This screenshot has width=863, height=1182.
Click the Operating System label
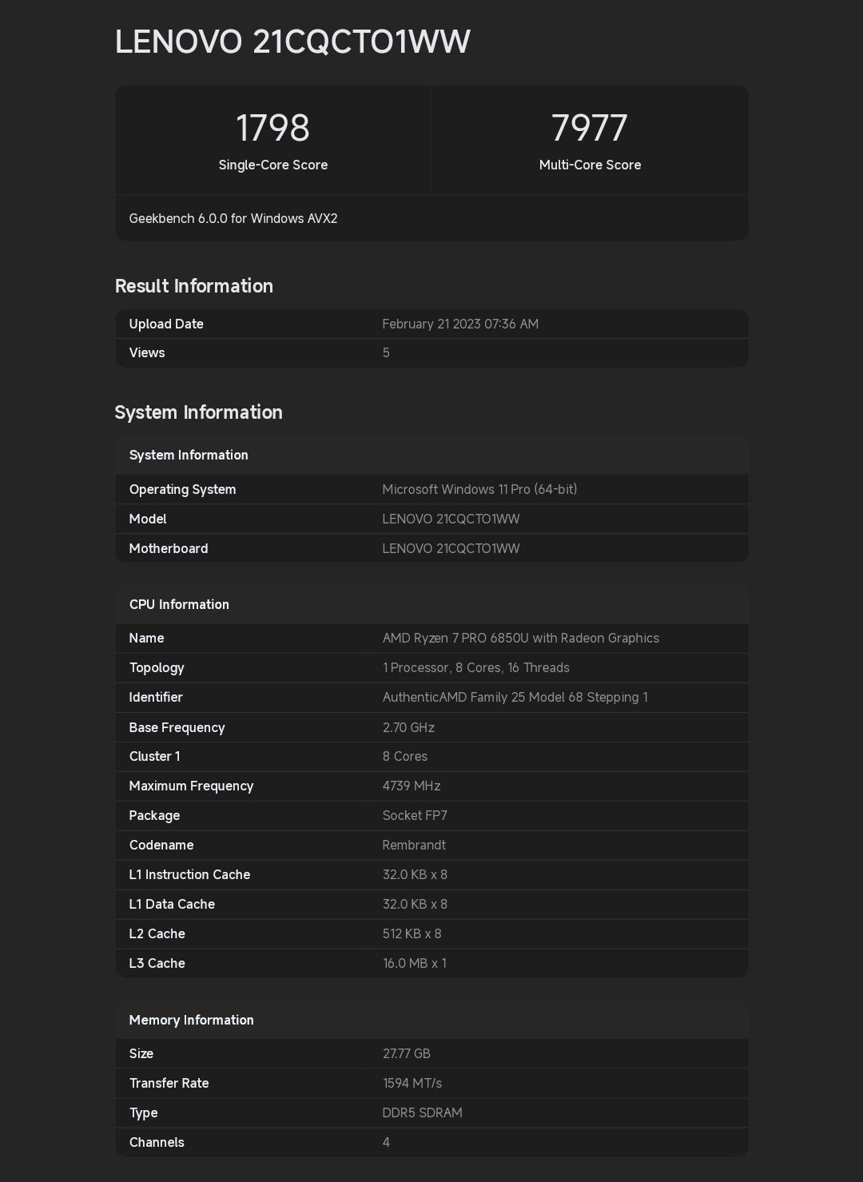[x=182, y=489]
